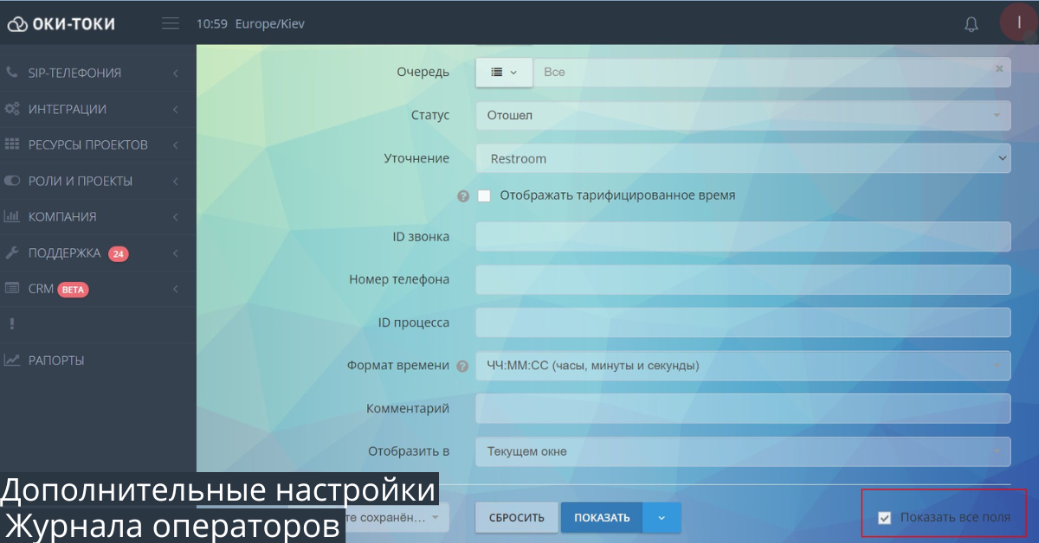Image resolution: width=1039 pixels, height=543 pixels.
Task: Click the Интеграции gears icon
Action: point(12,109)
